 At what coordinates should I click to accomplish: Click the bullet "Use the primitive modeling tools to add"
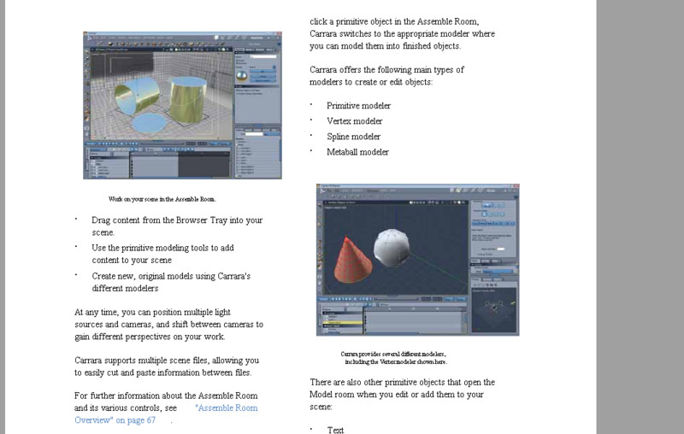tap(162, 254)
